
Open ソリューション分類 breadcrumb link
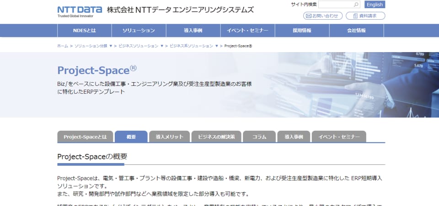[x=91, y=46]
